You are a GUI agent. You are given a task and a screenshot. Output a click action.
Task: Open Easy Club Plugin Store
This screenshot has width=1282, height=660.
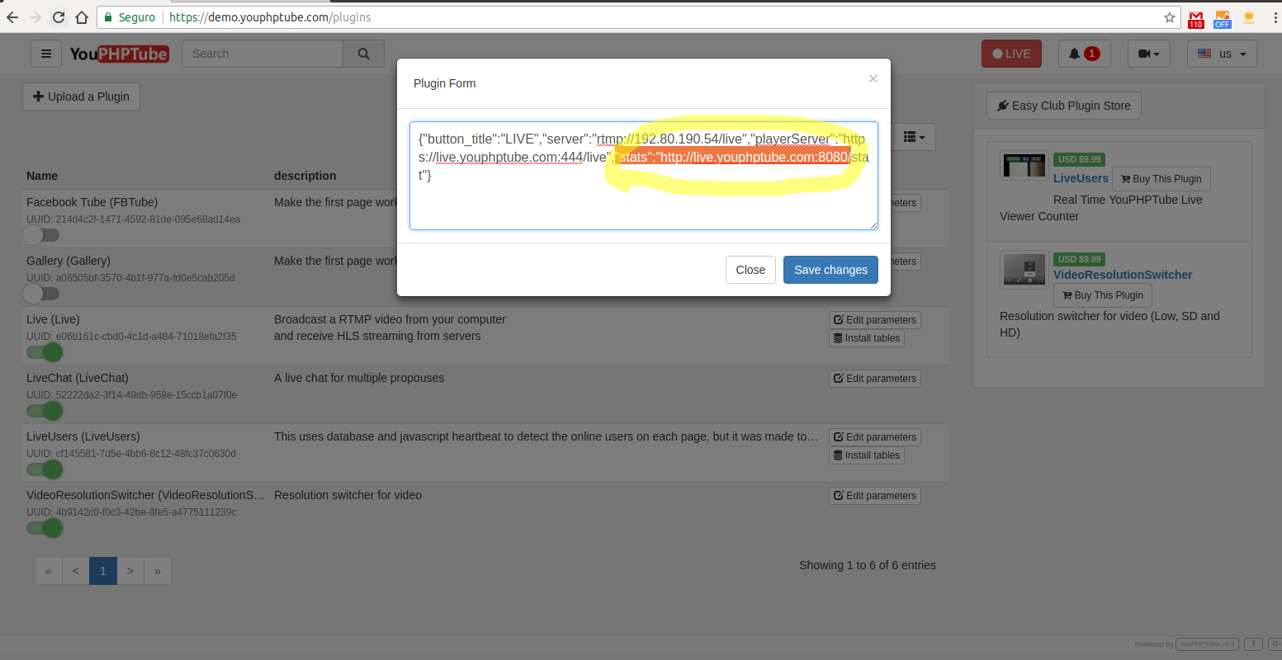click(1064, 106)
